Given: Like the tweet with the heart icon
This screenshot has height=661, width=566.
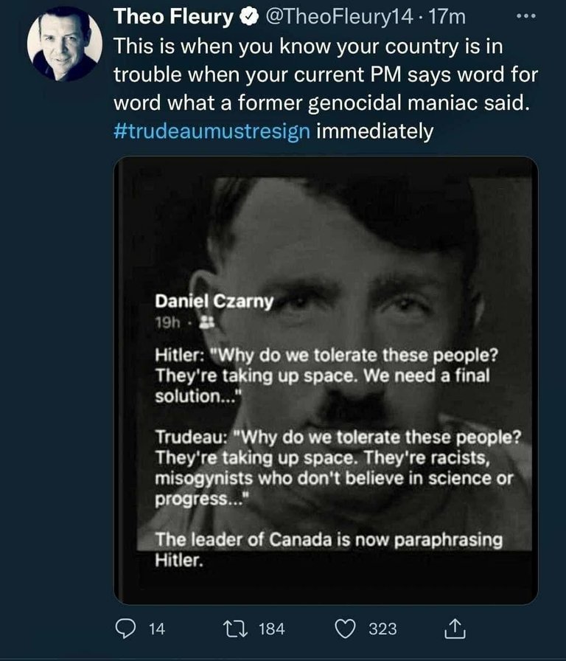Looking at the screenshot, I should (346, 629).
